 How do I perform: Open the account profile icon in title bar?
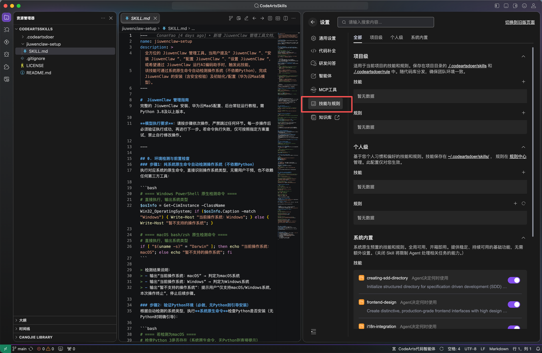point(534,6)
